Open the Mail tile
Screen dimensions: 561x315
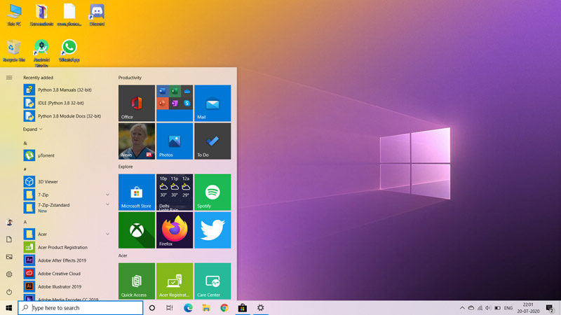[212, 103]
